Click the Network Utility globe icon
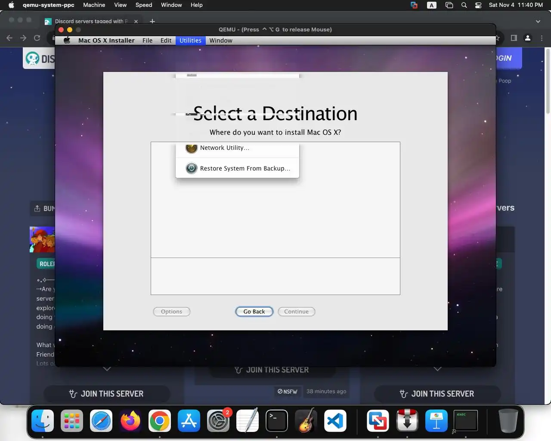 coord(191,148)
